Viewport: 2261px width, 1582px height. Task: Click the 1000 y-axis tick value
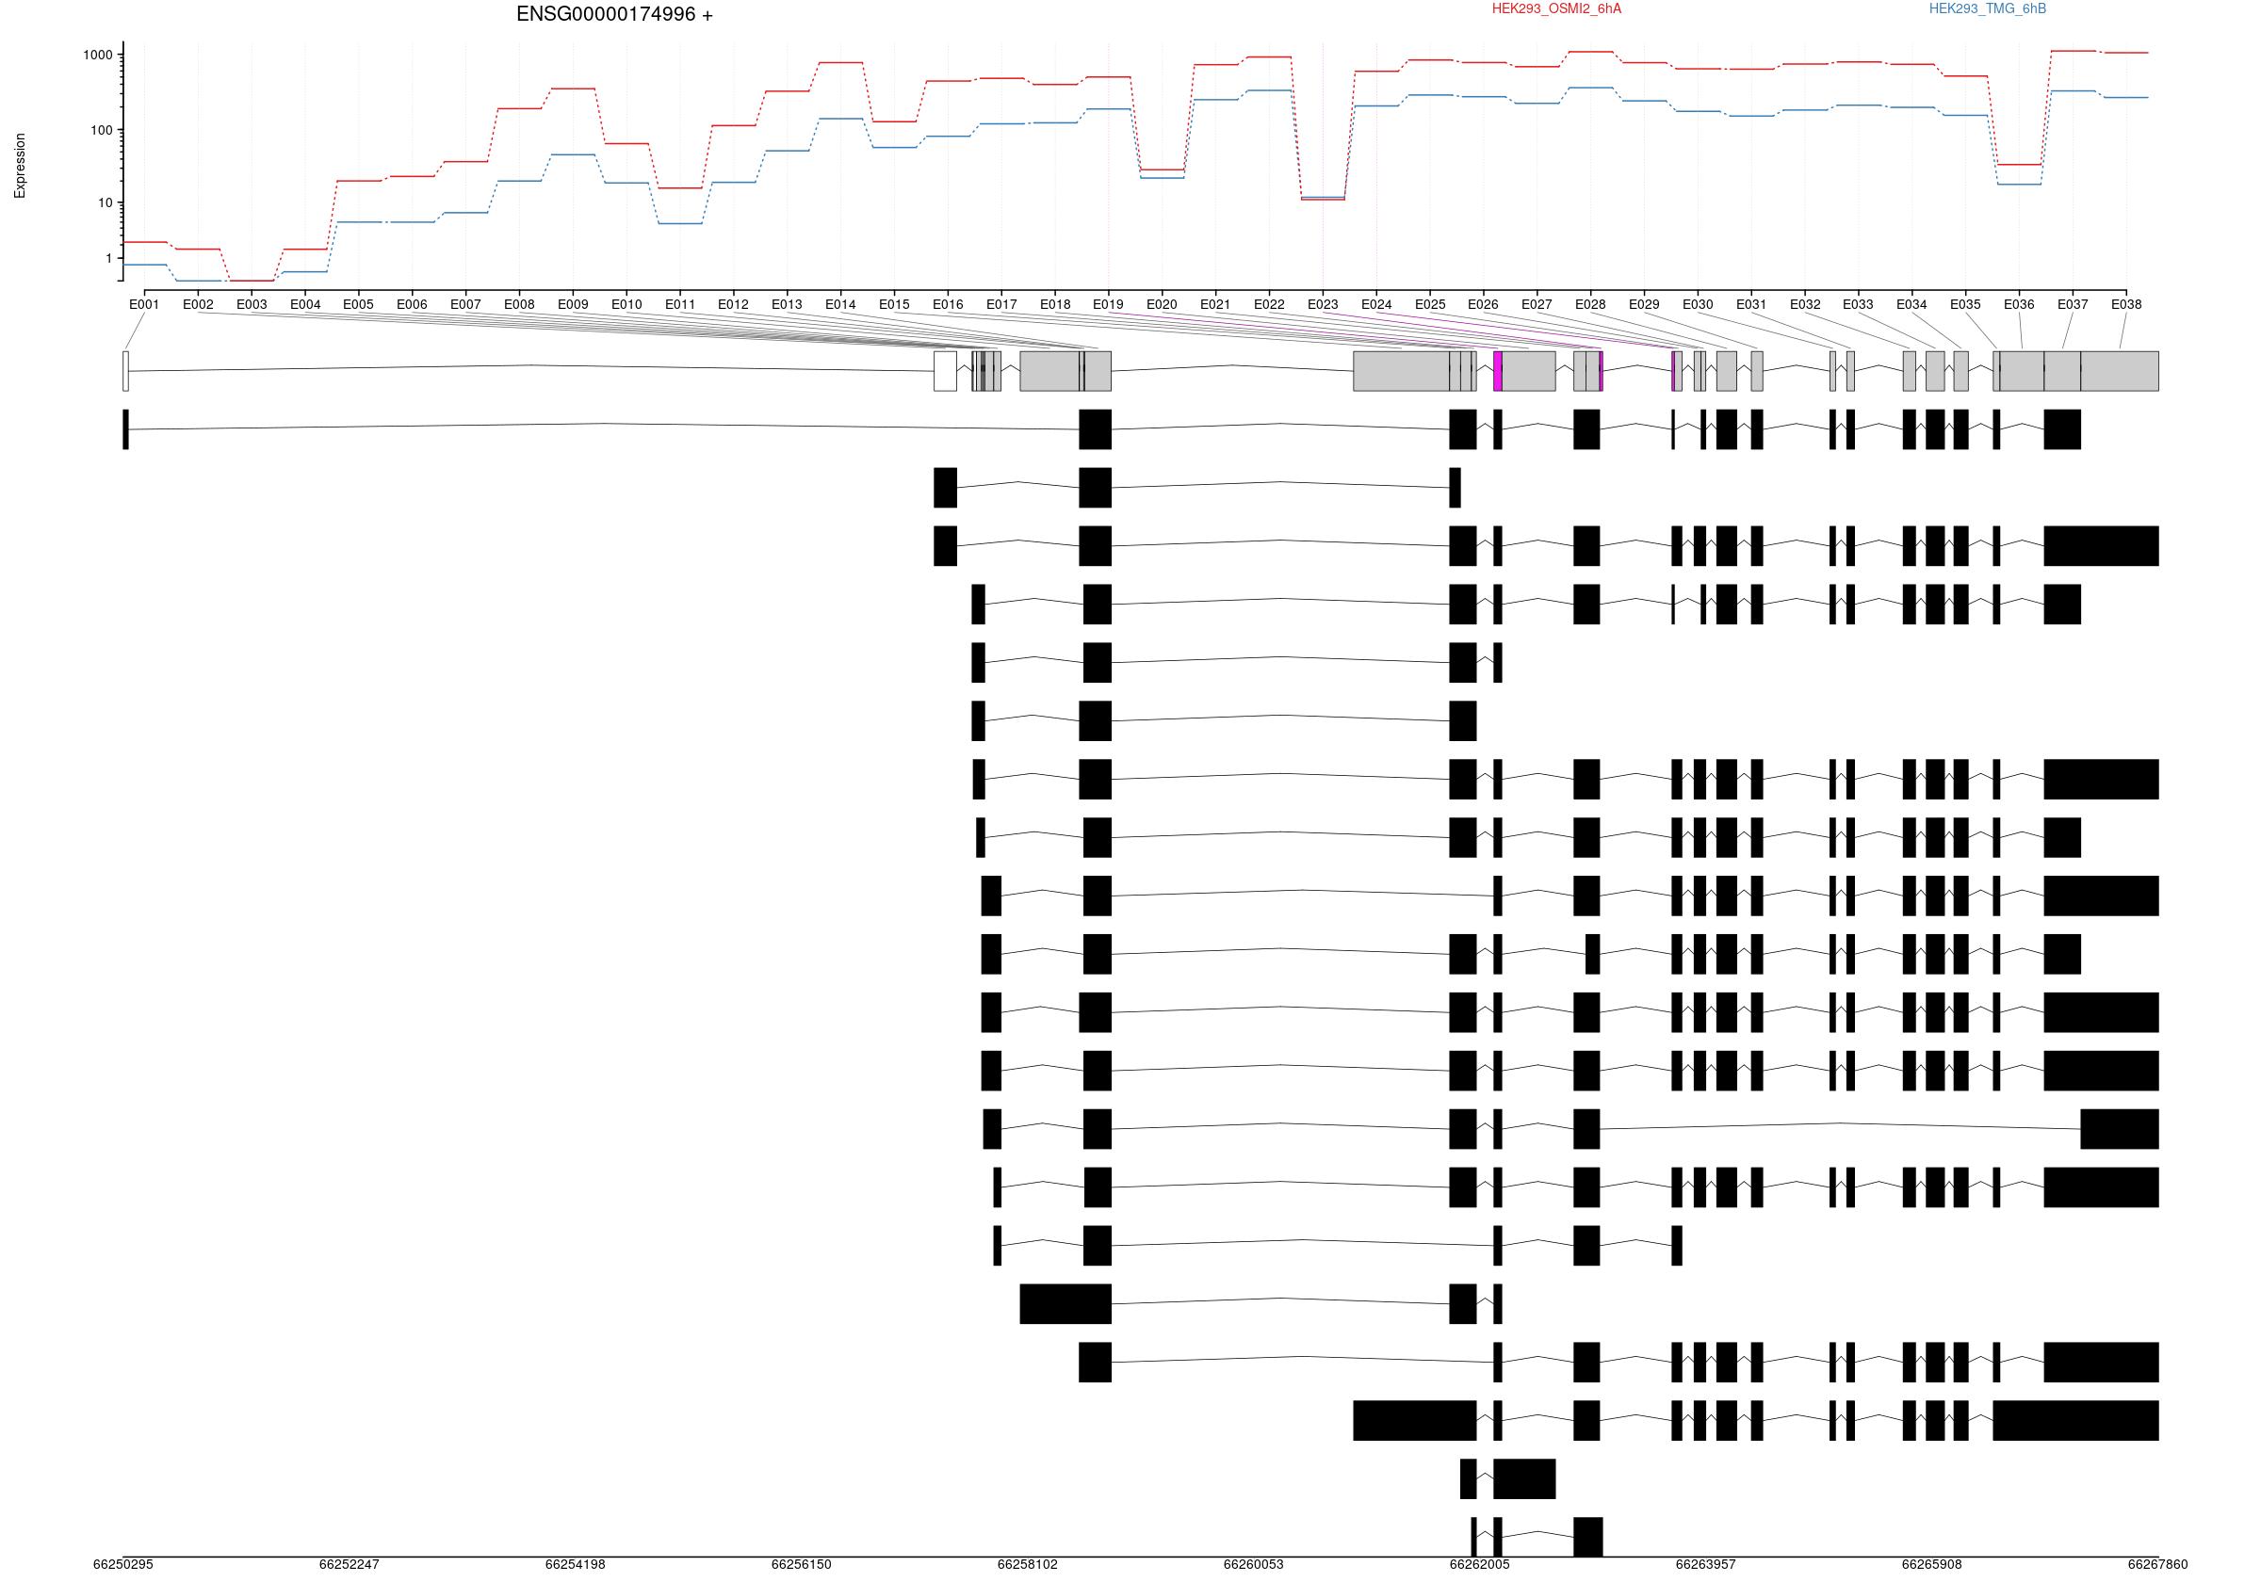[x=99, y=56]
